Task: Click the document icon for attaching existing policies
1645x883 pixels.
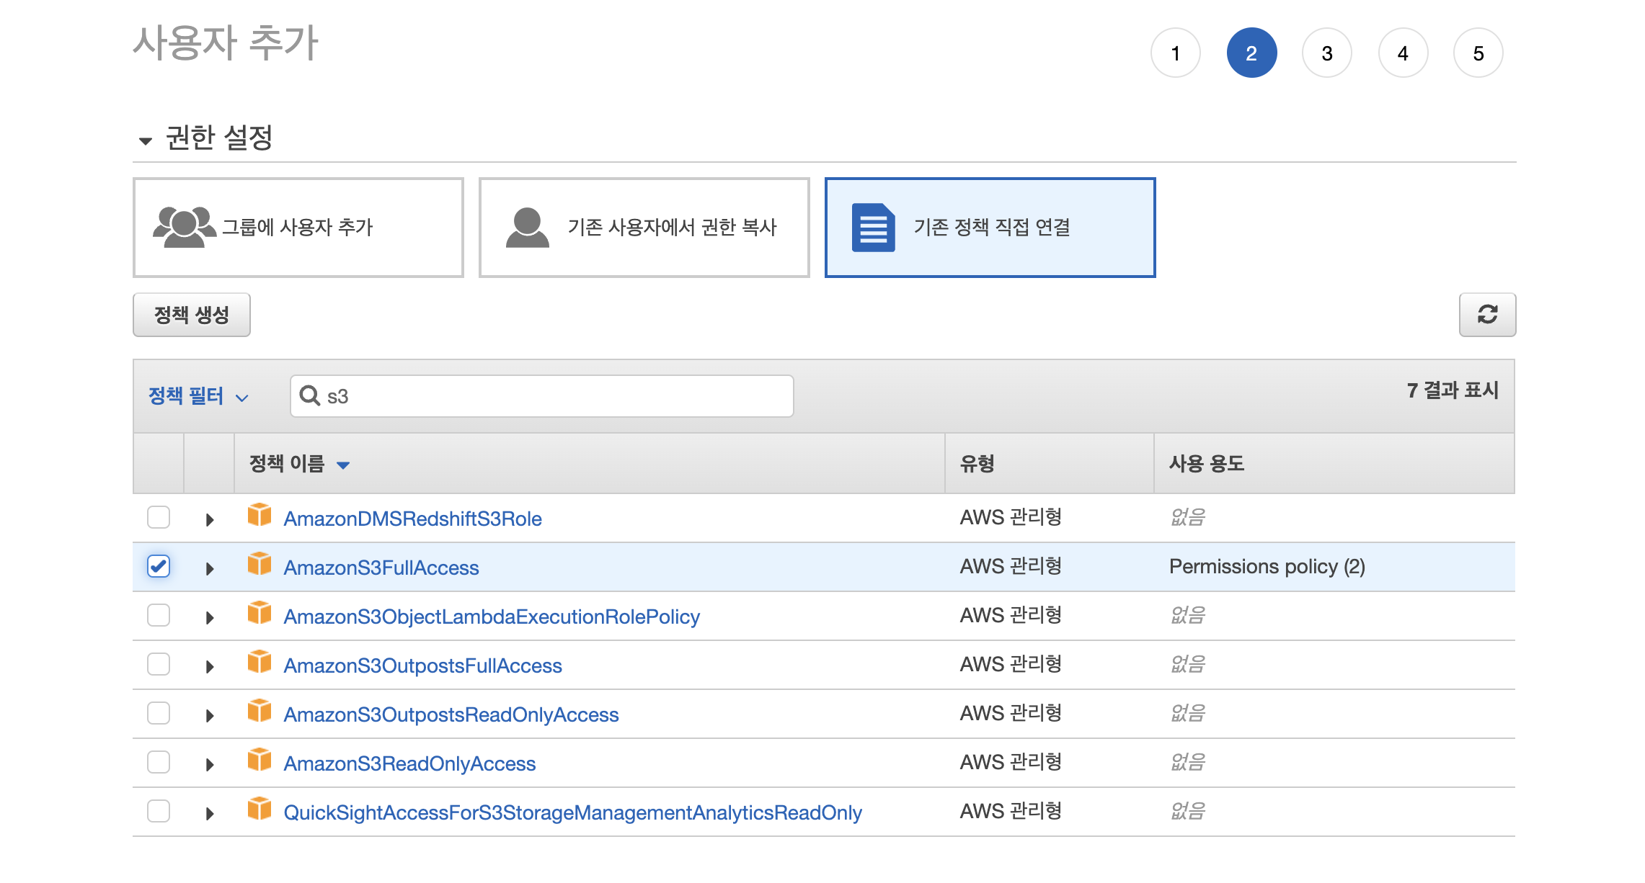Action: pos(872,228)
